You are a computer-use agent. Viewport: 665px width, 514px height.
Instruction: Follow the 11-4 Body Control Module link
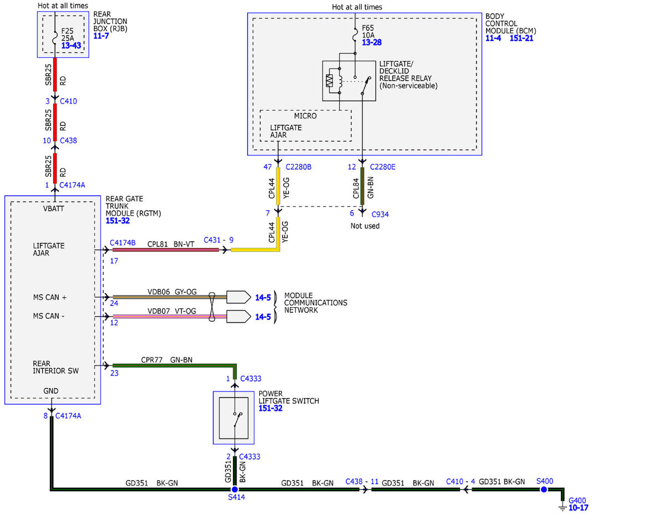pyautogui.click(x=494, y=39)
